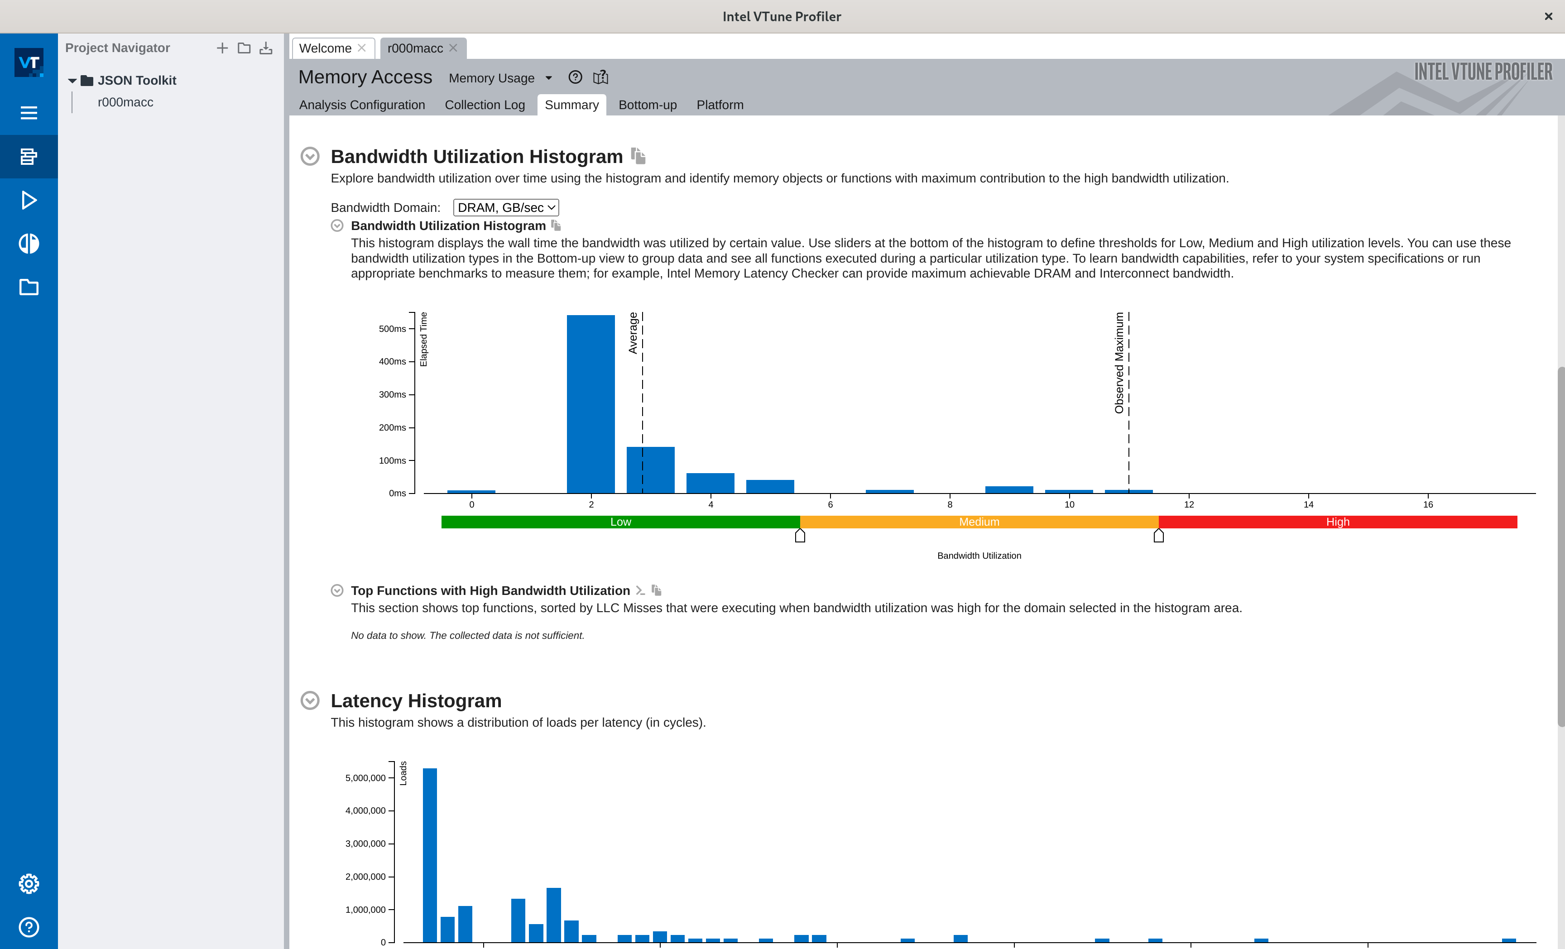
Task: Click the Average dashed line marker
Action: (642, 402)
